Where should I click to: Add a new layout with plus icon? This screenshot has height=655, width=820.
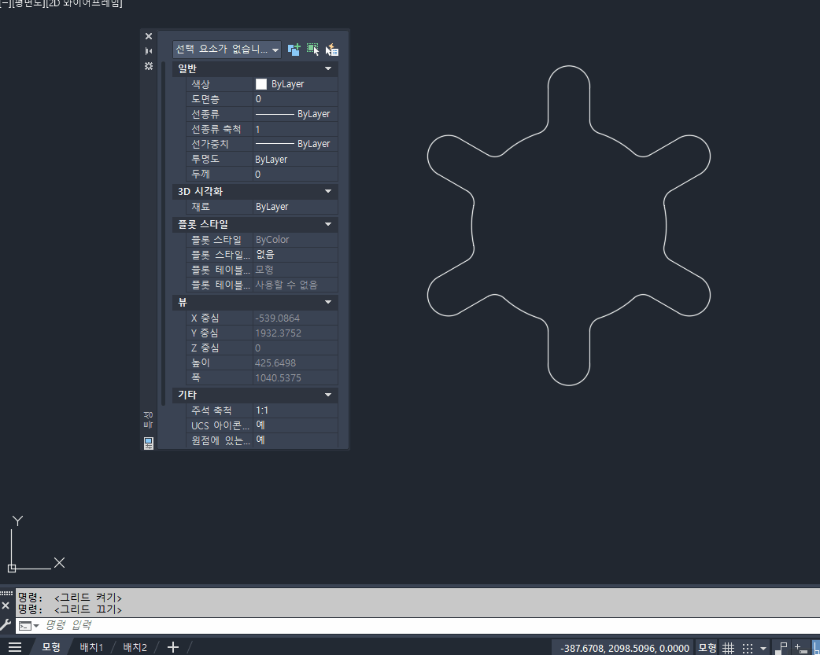pos(173,647)
